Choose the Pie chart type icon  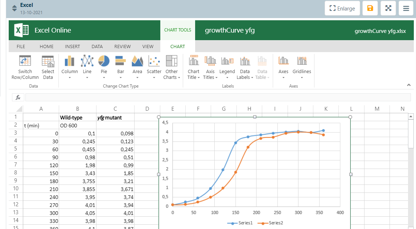(x=104, y=61)
